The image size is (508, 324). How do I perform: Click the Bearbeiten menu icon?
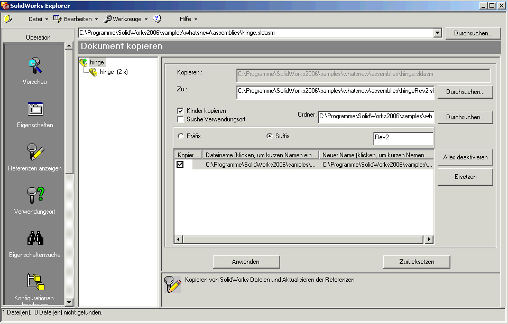tap(57, 19)
